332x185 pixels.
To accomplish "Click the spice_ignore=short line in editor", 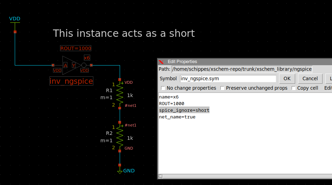I will pyautogui.click(x=184, y=110).
